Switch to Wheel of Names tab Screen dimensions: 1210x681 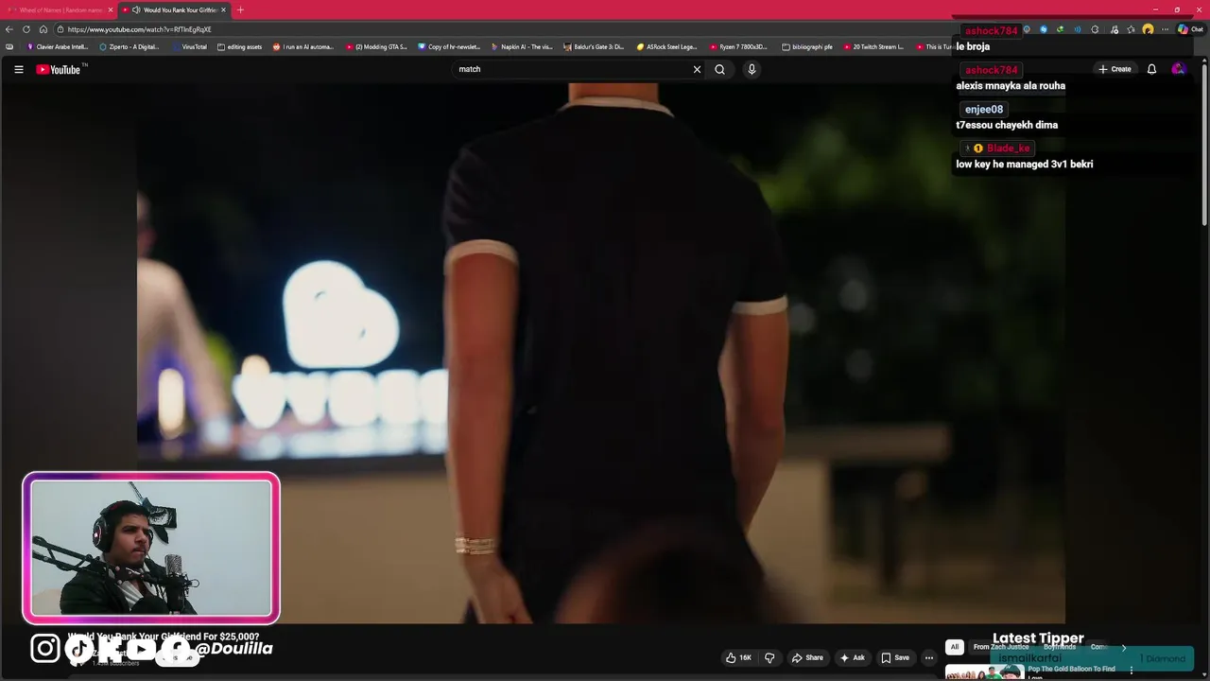pyautogui.click(x=60, y=9)
